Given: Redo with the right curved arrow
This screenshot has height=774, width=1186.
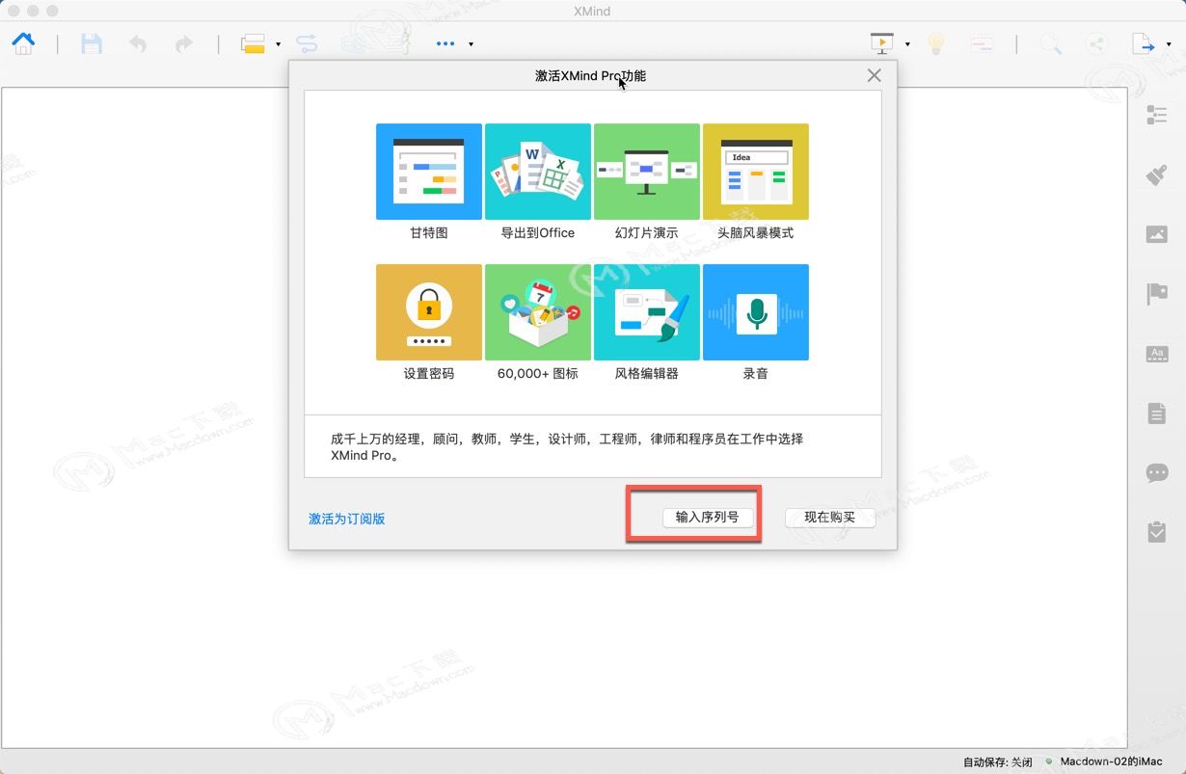Looking at the screenshot, I should click(183, 43).
